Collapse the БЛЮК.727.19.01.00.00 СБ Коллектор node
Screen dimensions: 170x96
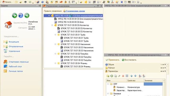tap(52, 25)
